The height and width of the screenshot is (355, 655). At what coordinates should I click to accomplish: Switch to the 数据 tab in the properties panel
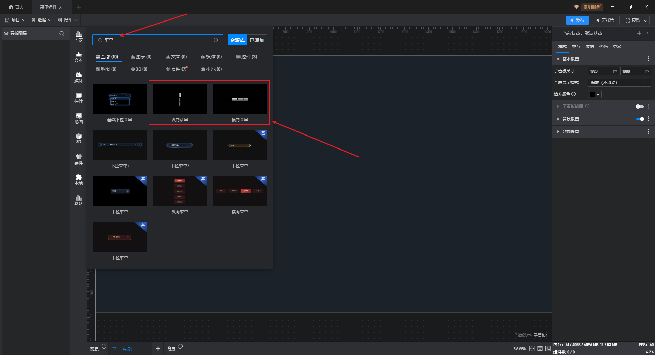(x=589, y=47)
